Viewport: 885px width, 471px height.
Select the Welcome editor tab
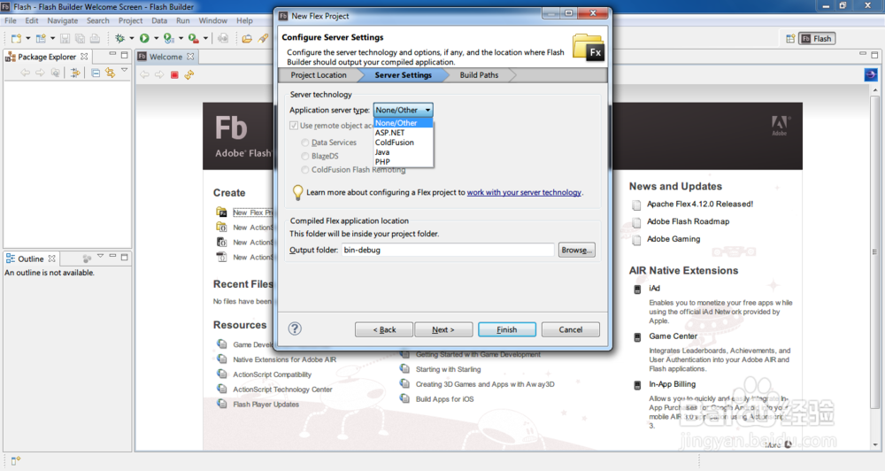pos(165,57)
